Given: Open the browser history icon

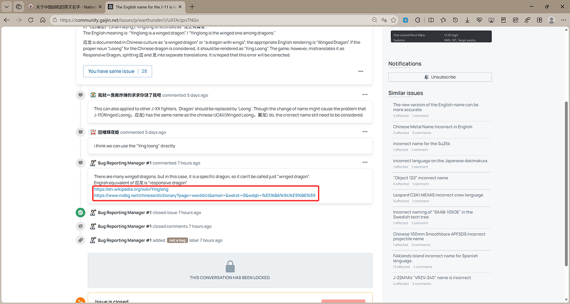Looking at the screenshot, I should click(x=455, y=20).
